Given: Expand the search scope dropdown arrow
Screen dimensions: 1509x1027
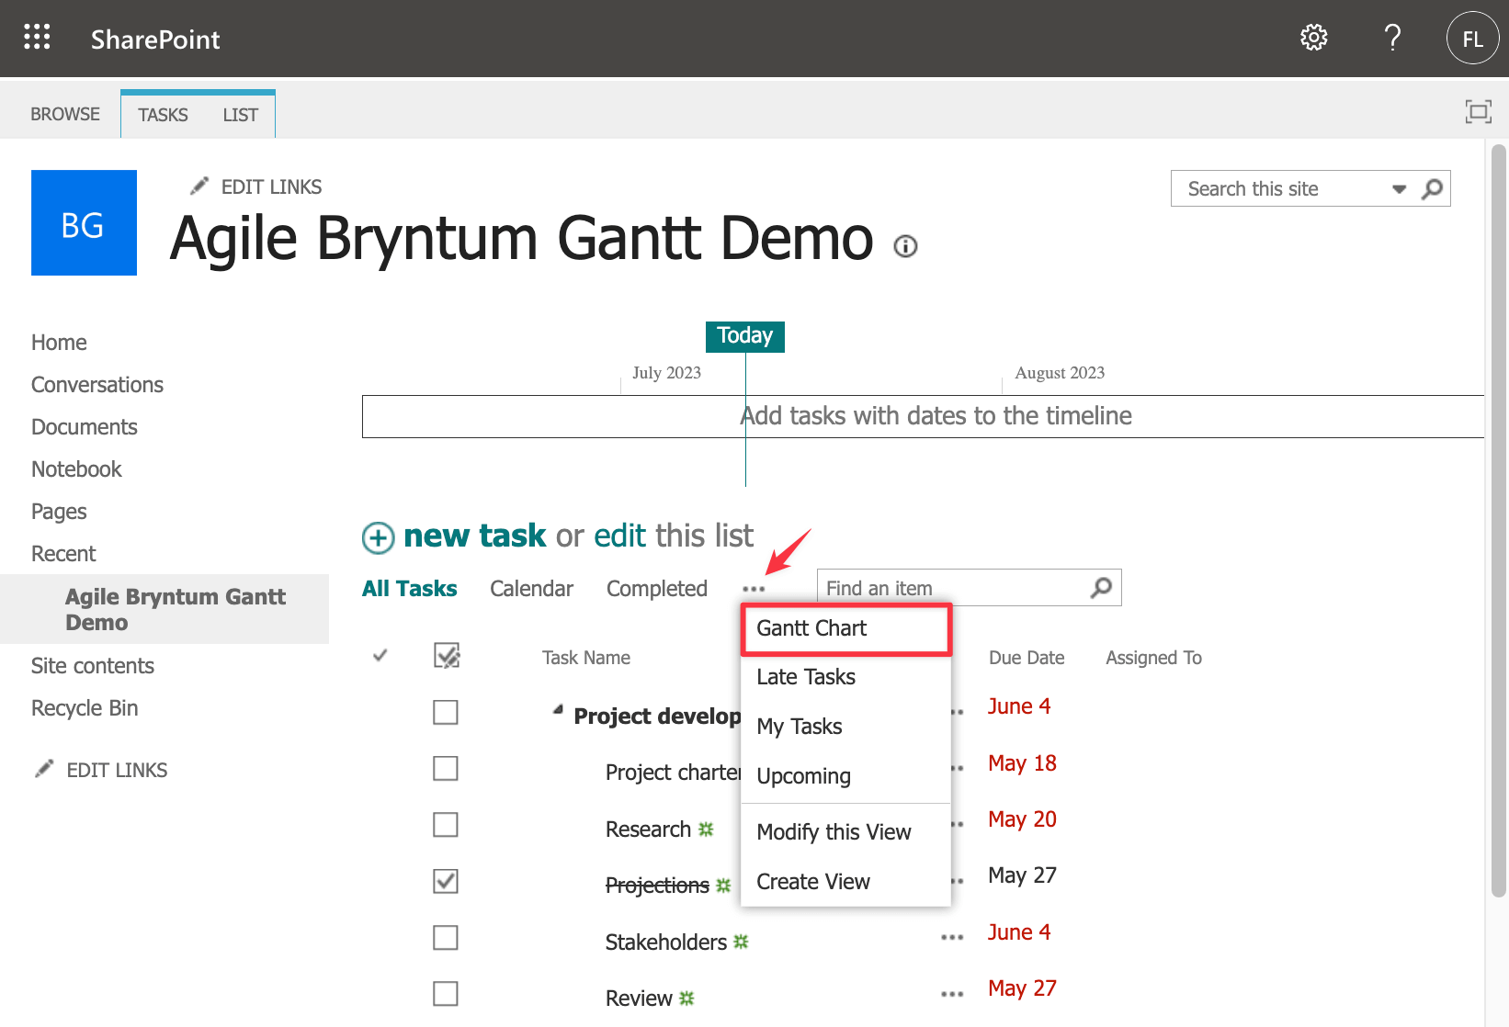Looking at the screenshot, I should click(1399, 189).
